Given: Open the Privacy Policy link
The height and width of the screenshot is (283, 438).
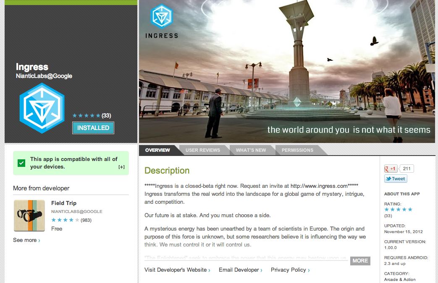Looking at the screenshot, I should pos(290,270).
